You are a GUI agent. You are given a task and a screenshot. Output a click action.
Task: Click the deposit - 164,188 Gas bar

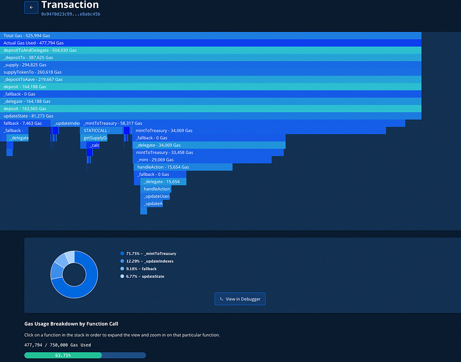[x=210, y=86]
